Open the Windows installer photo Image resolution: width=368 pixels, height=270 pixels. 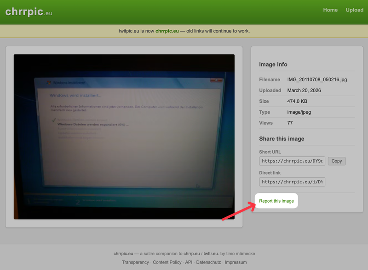pos(124,137)
